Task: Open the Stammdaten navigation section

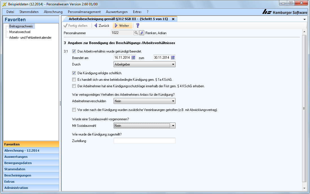Action: [x=31, y=169]
